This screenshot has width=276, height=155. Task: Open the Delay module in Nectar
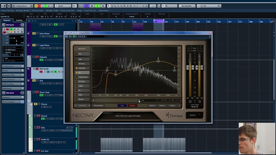[x=82, y=95]
